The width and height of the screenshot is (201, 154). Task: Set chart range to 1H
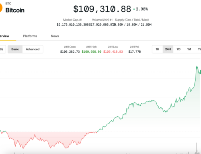coord(158,49)
